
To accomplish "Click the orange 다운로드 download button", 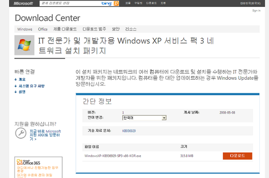I will [x=237, y=156].
